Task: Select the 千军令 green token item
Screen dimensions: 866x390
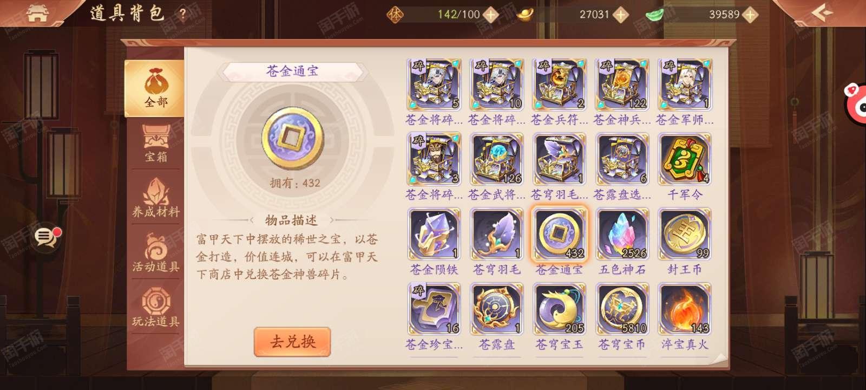Action: click(684, 159)
